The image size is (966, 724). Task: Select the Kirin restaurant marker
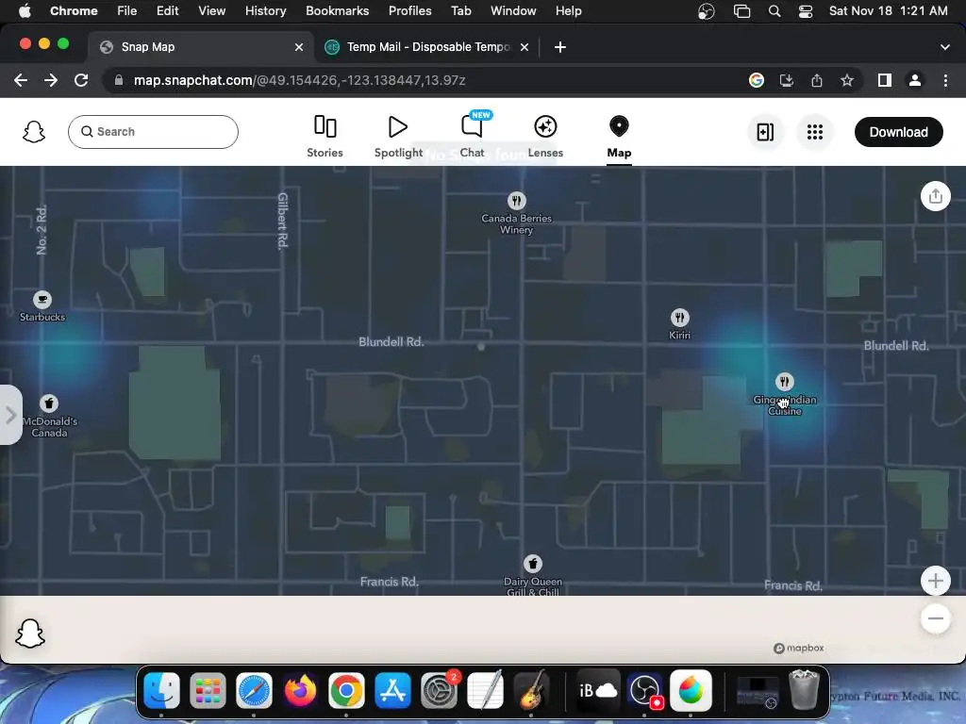click(x=679, y=324)
